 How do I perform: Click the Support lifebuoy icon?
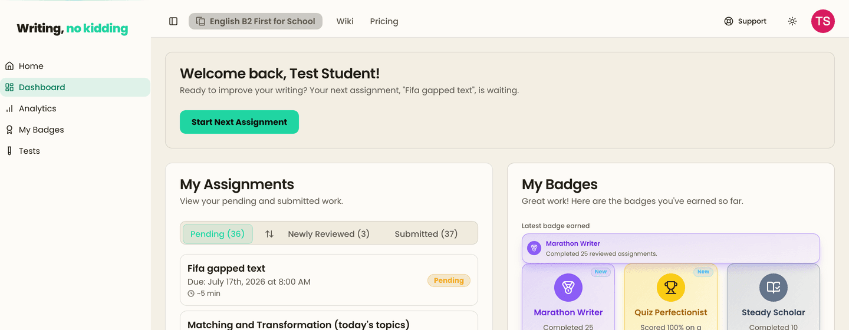(x=729, y=21)
